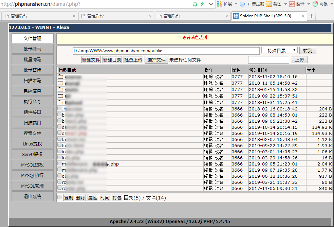
Task: Click the 转到 button
Action: tap(308, 51)
